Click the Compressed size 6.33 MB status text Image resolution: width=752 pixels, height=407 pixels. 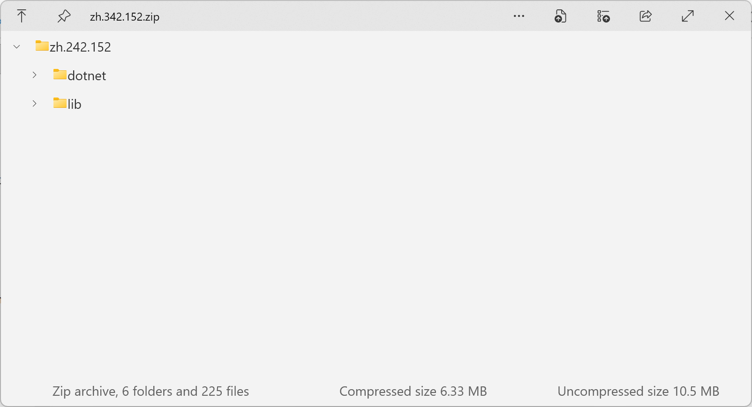click(413, 391)
